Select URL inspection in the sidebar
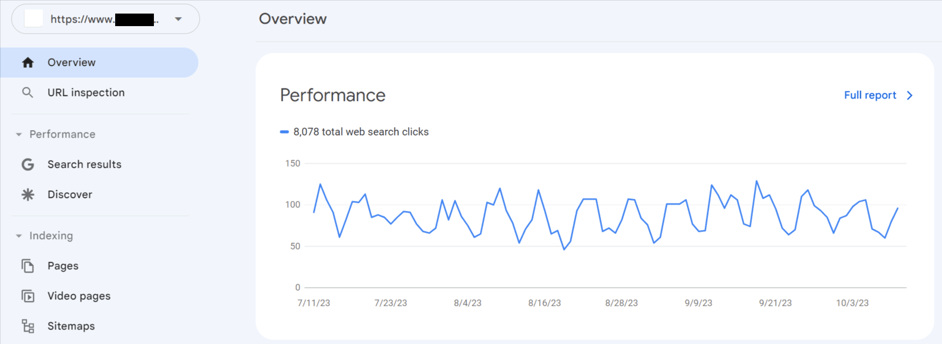This screenshot has width=942, height=344. [86, 92]
